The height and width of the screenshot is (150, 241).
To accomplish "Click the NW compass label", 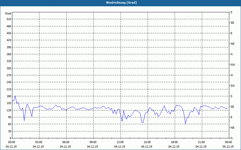I will click(233, 65).
